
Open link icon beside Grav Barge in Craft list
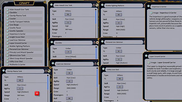(x=8, y=25)
